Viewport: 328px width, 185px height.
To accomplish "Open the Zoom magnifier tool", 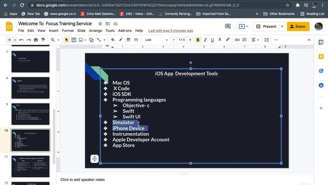I will click(x=53, y=40).
